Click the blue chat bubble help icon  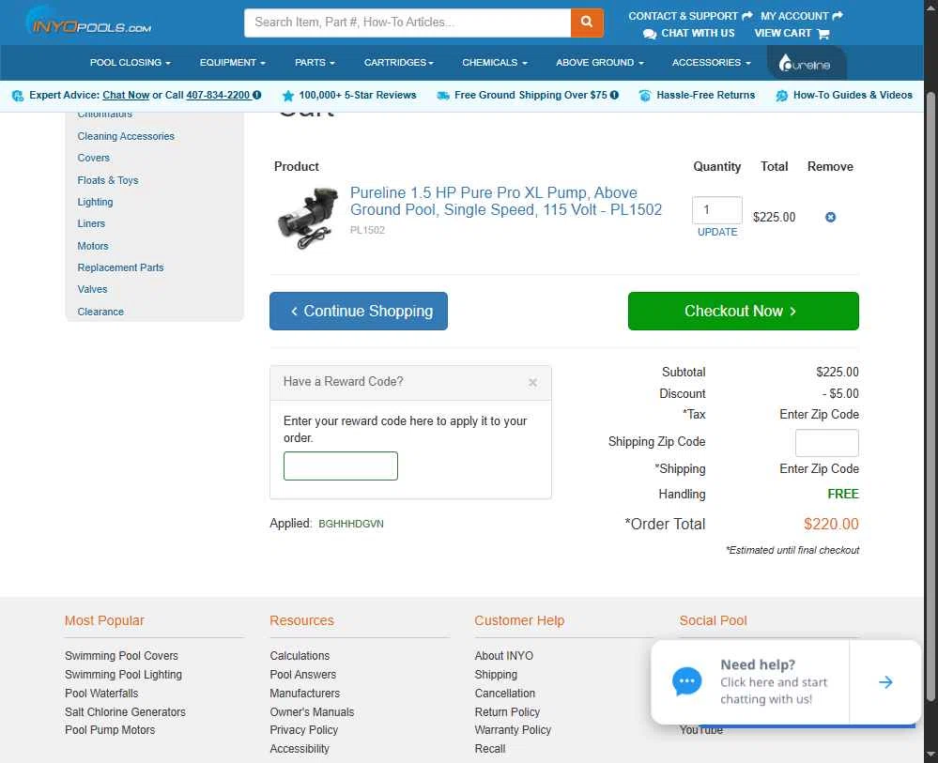pyautogui.click(x=686, y=681)
